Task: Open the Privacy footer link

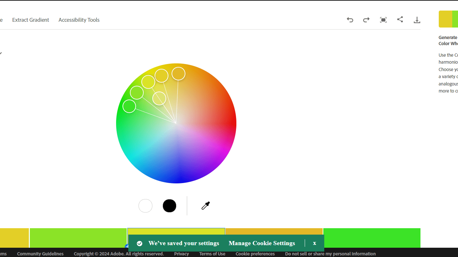Action: pos(182,254)
